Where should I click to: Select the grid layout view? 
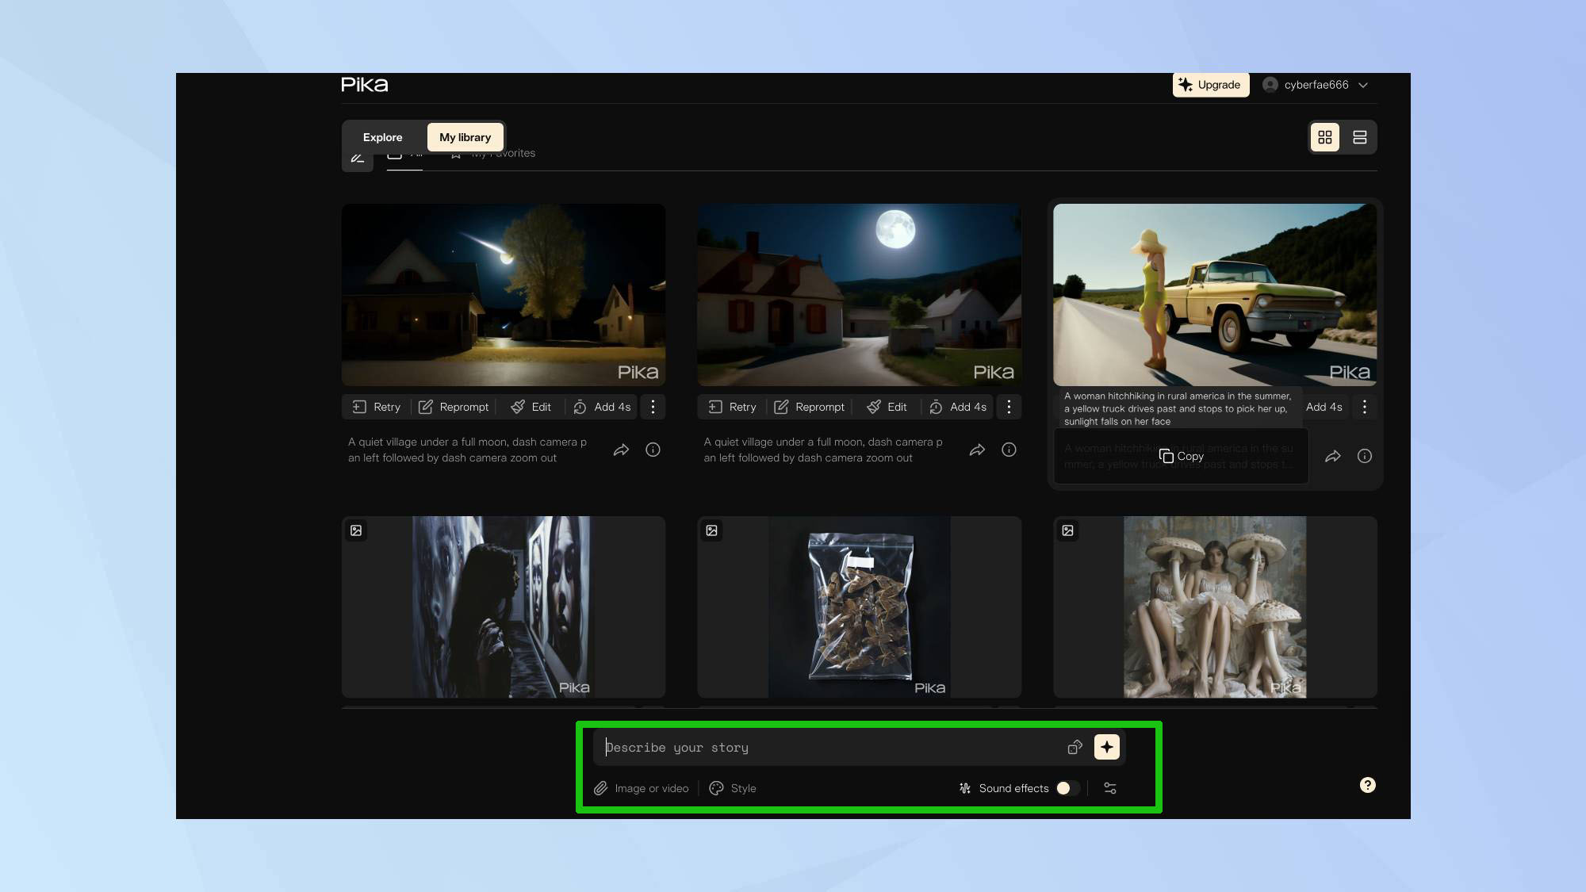tap(1324, 137)
